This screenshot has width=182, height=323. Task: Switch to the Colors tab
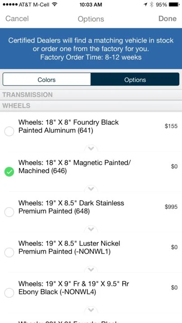[x=47, y=79]
